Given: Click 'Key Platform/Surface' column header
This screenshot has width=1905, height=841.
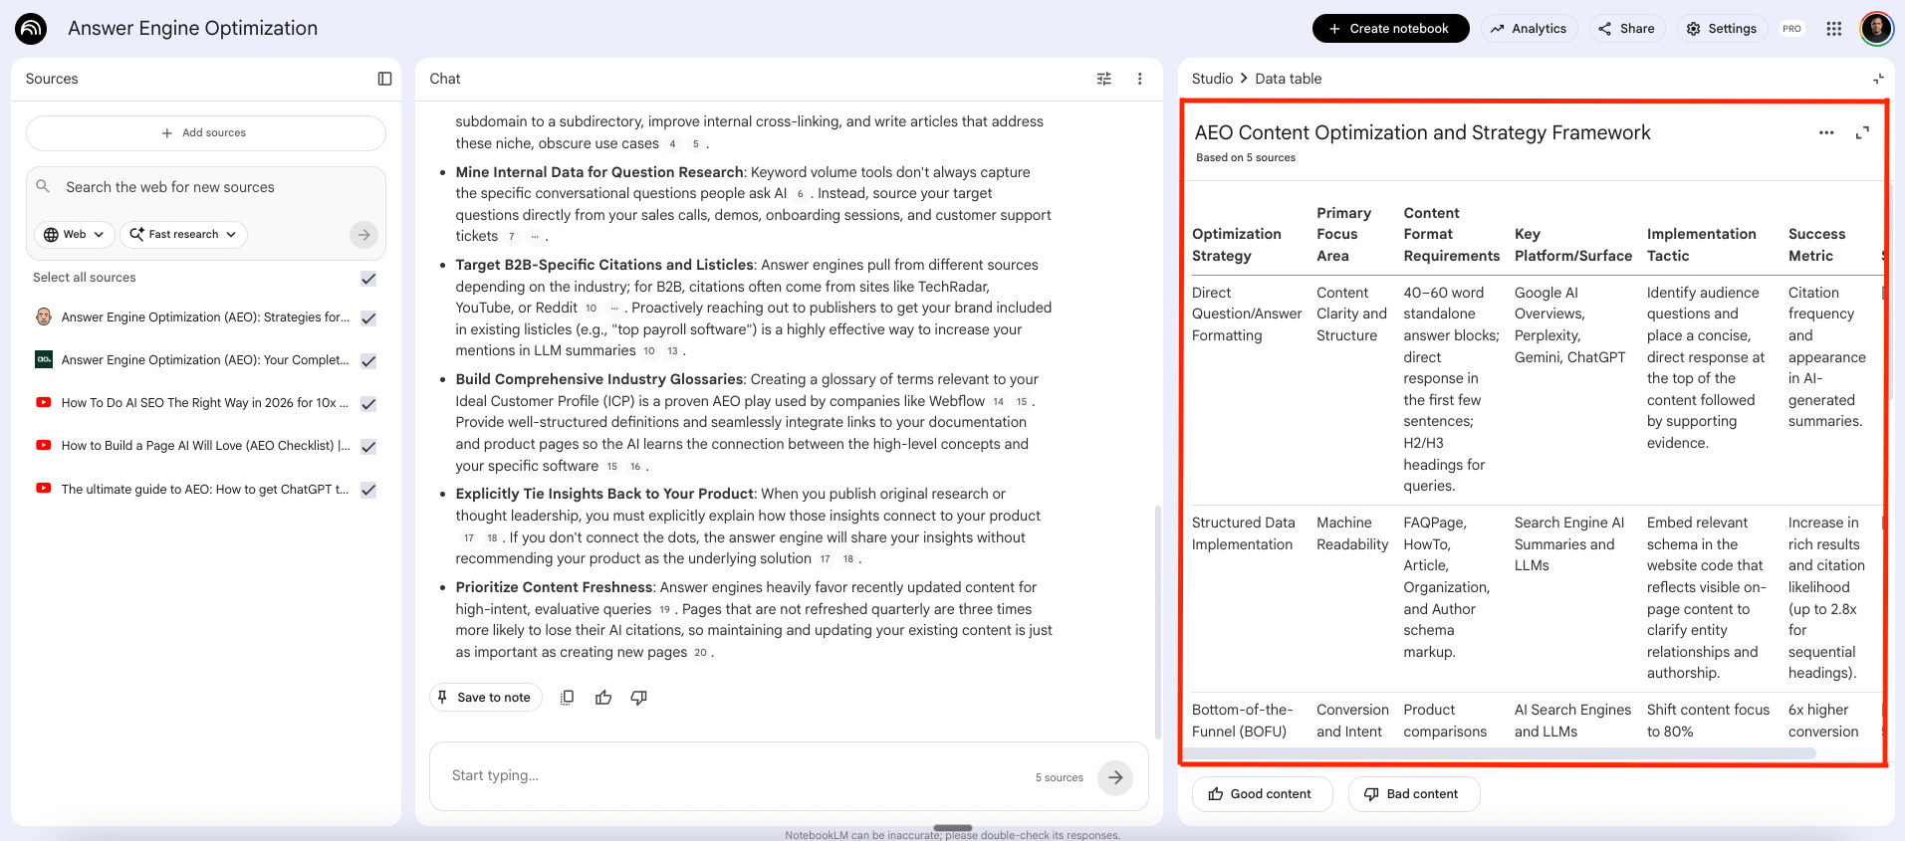Looking at the screenshot, I should 1573,245.
